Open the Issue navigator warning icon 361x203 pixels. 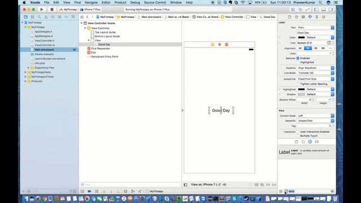click(46, 17)
